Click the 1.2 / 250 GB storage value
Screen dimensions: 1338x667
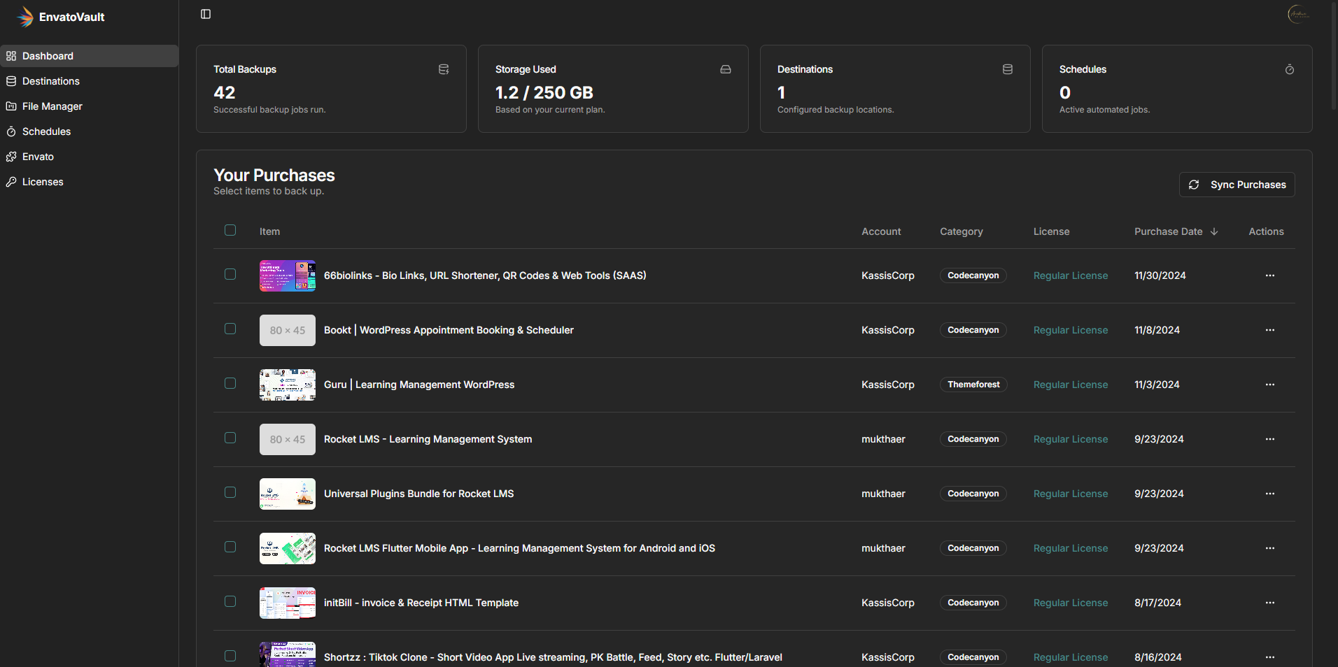[x=544, y=92]
